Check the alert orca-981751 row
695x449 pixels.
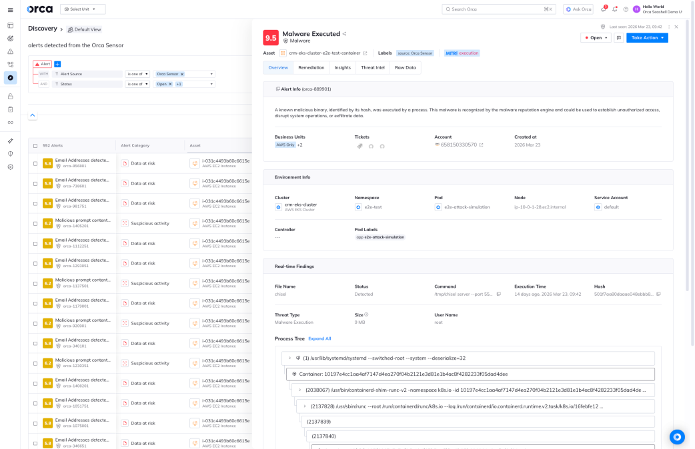35,204
